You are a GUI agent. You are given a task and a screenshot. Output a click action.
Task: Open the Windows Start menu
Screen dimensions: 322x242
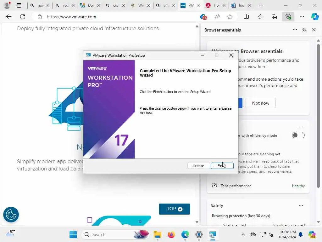[x=73, y=234]
